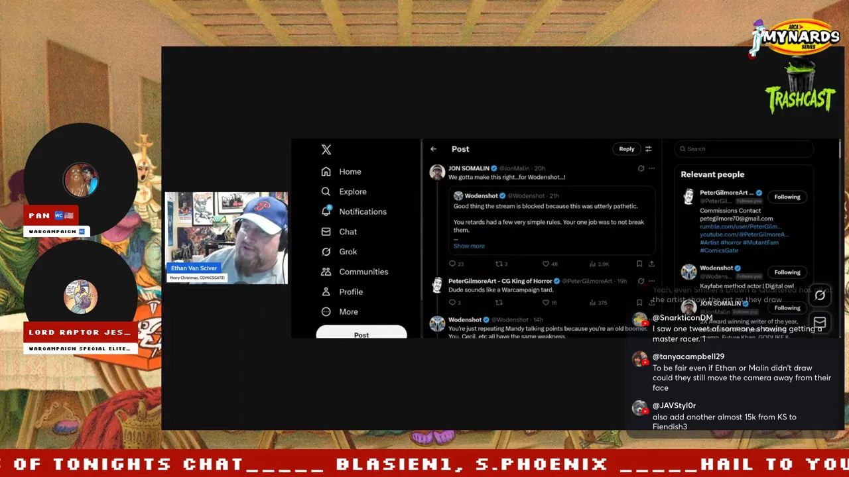Open the more options on Jon Somalin's post

coord(651,168)
